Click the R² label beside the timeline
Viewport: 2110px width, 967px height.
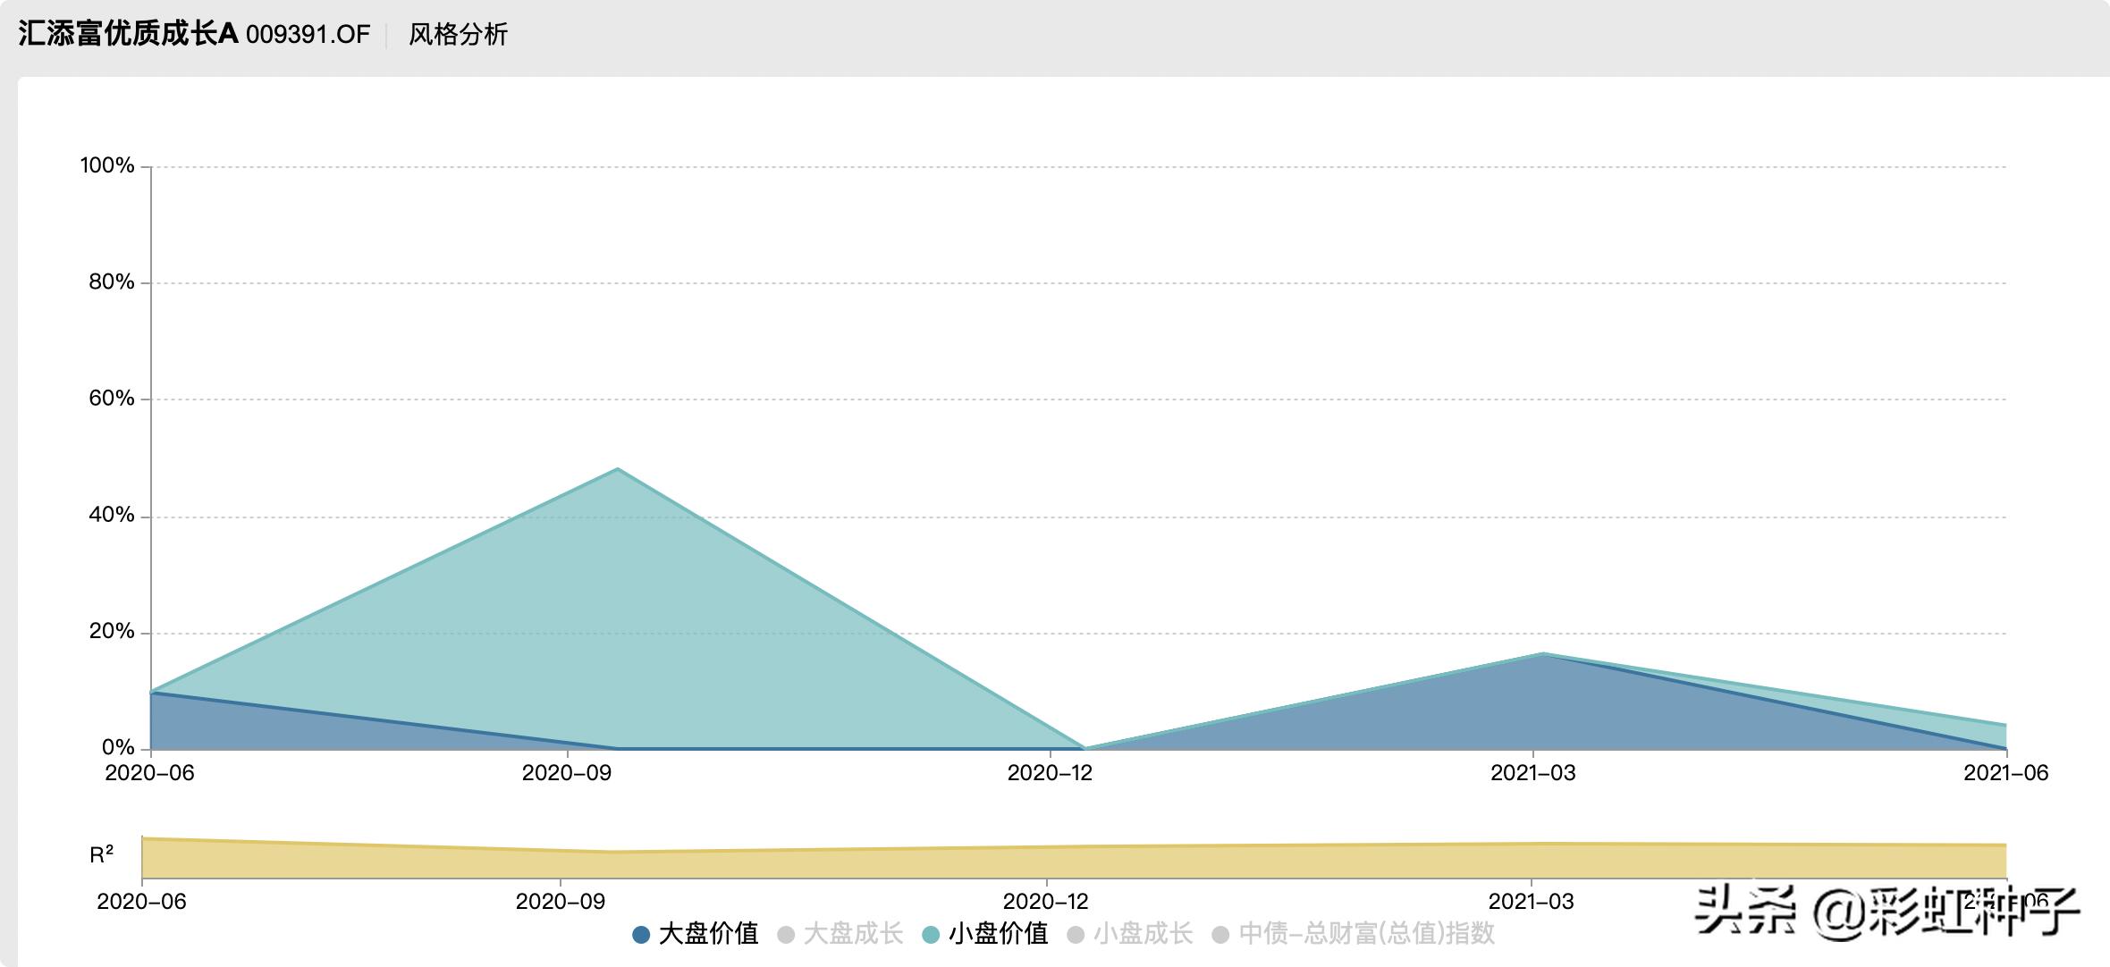coord(102,855)
